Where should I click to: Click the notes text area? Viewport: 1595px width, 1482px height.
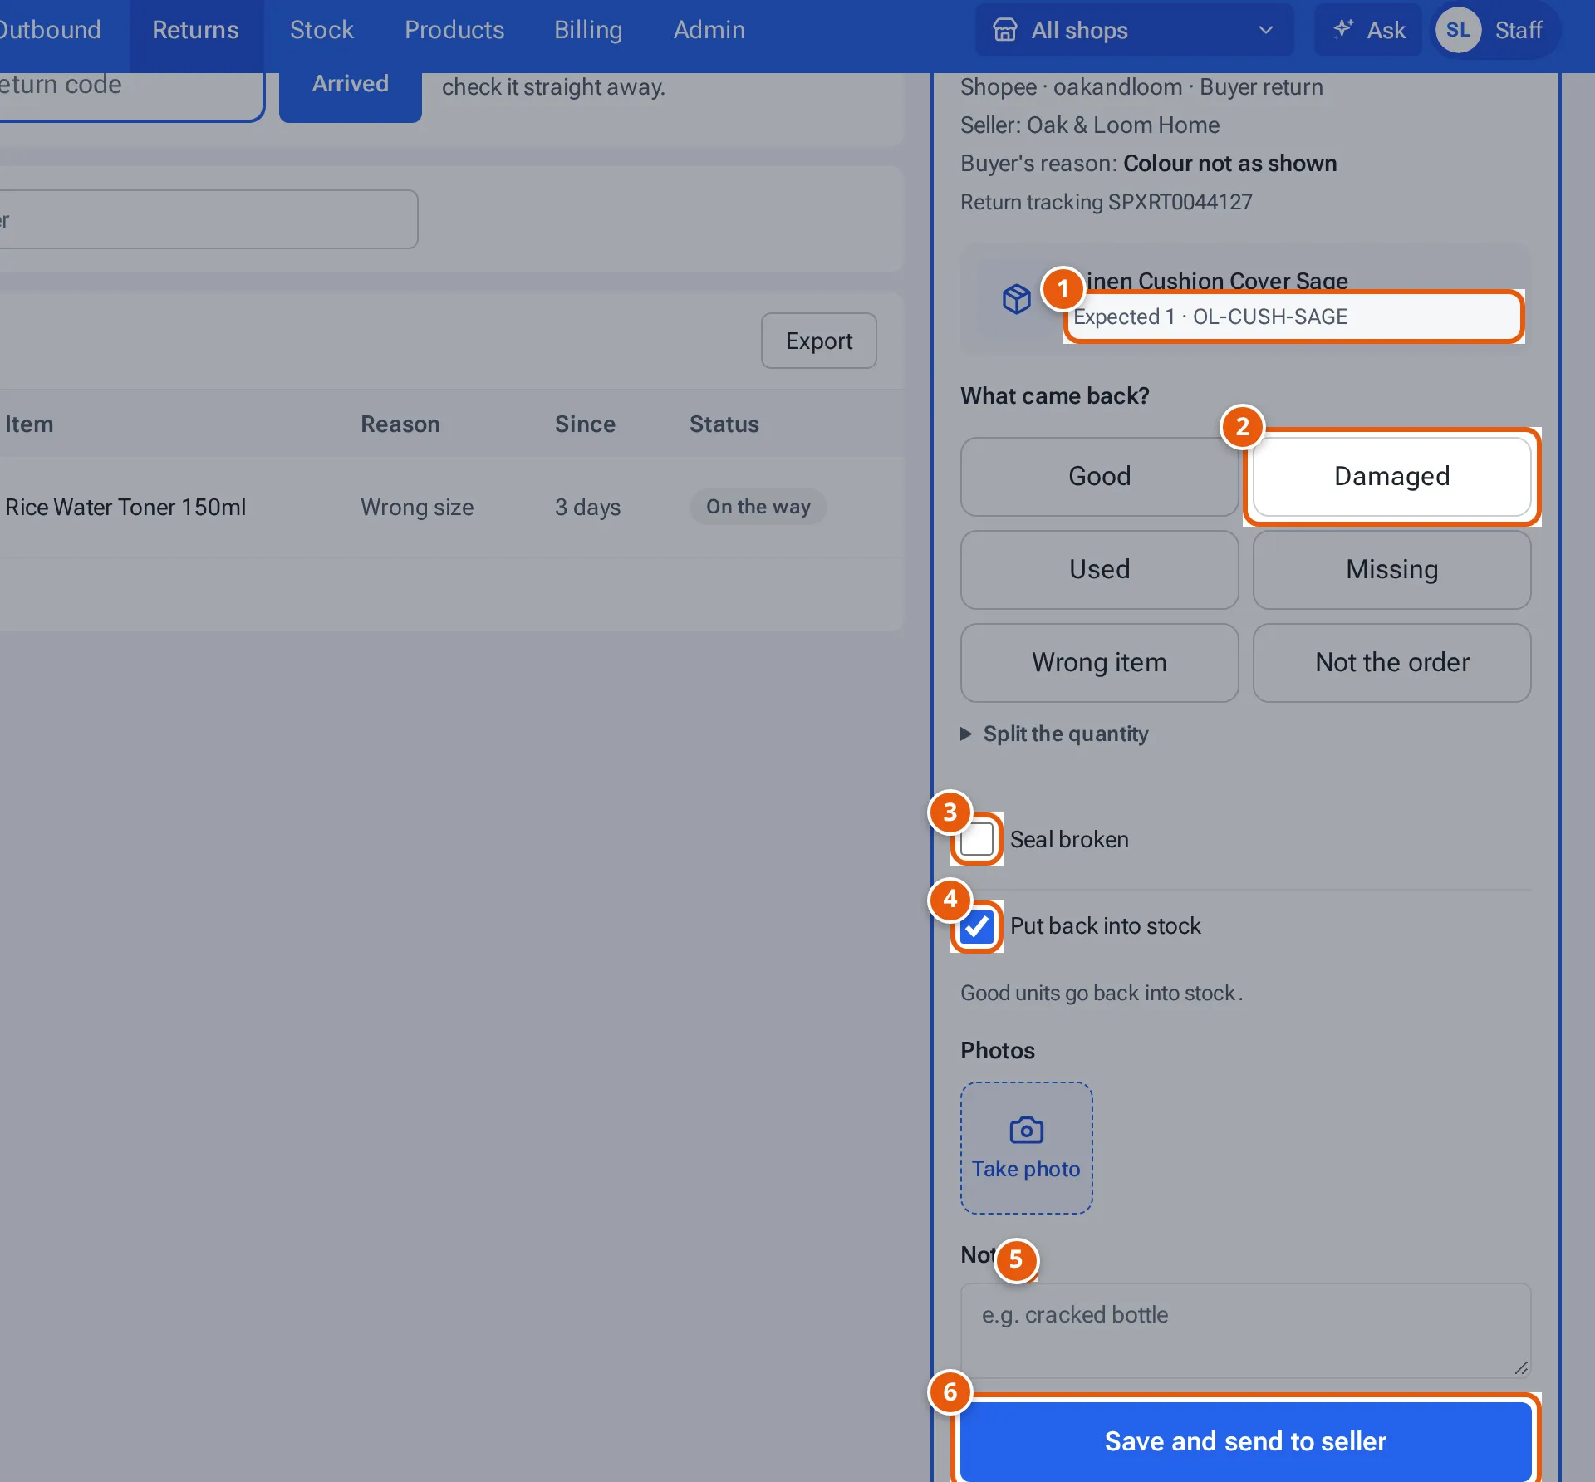coord(1245,1330)
